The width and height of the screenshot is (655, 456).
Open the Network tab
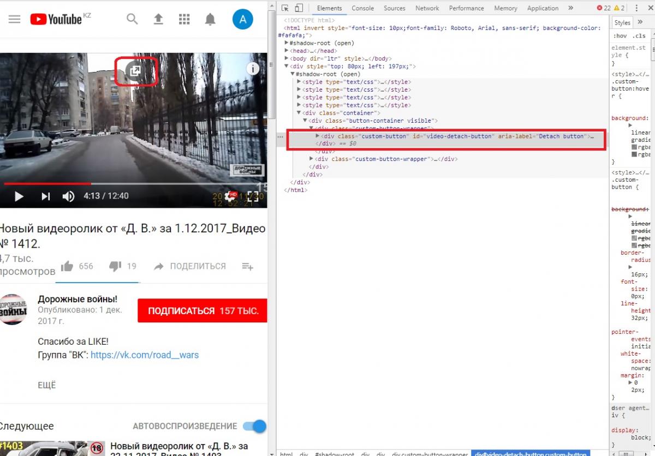[x=427, y=8]
